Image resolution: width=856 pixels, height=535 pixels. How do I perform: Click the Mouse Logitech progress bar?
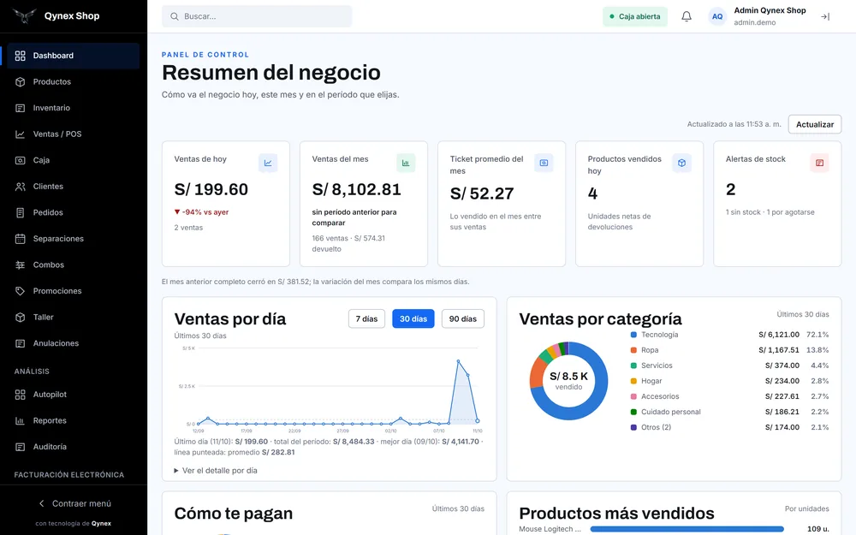click(x=687, y=529)
